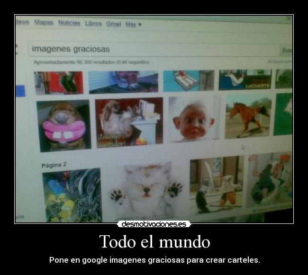
Task: Click the blue button on left sidebar
Action: (x=20, y=91)
